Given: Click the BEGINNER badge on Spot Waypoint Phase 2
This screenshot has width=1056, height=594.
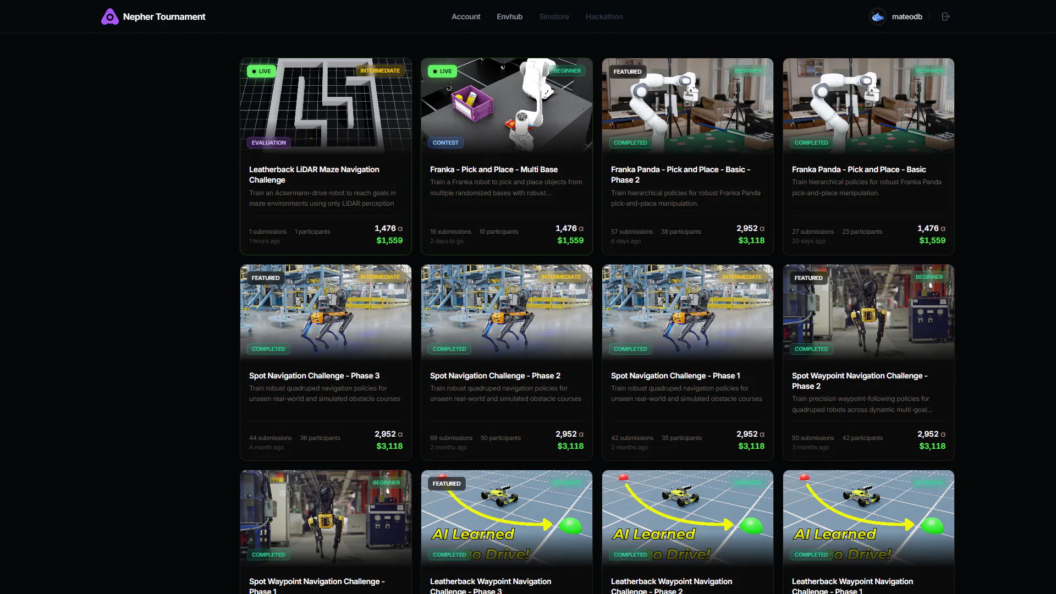Looking at the screenshot, I should pyautogui.click(x=929, y=277).
